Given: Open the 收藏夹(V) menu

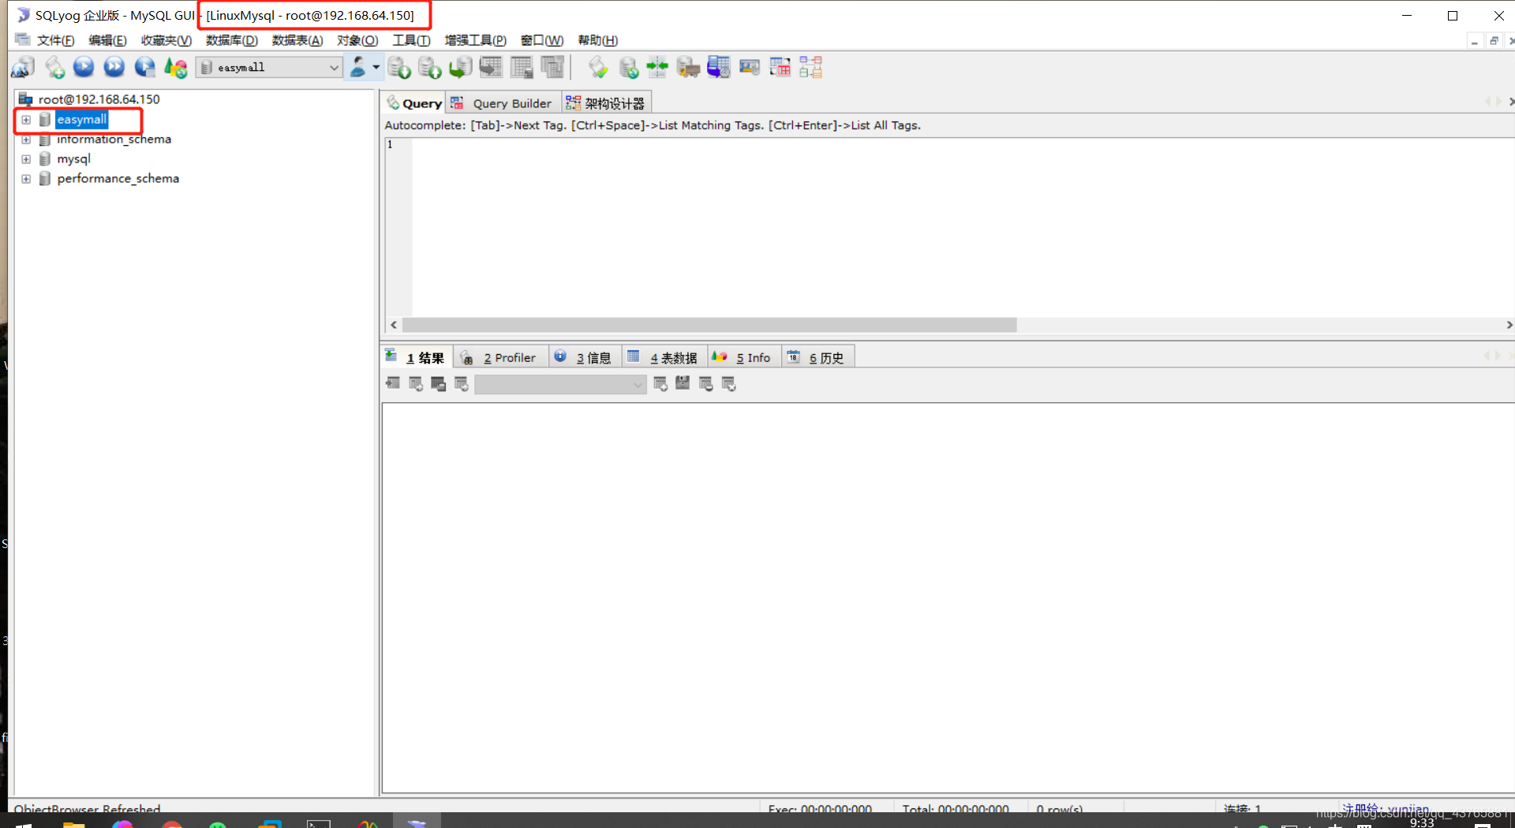Looking at the screenshot, I should 166,40.
